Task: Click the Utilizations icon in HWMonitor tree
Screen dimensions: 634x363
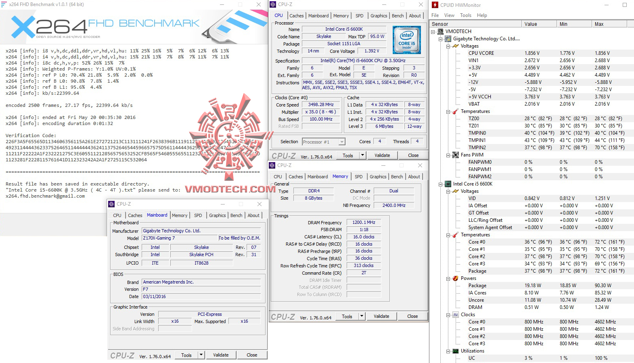Action: click(456, 351)
